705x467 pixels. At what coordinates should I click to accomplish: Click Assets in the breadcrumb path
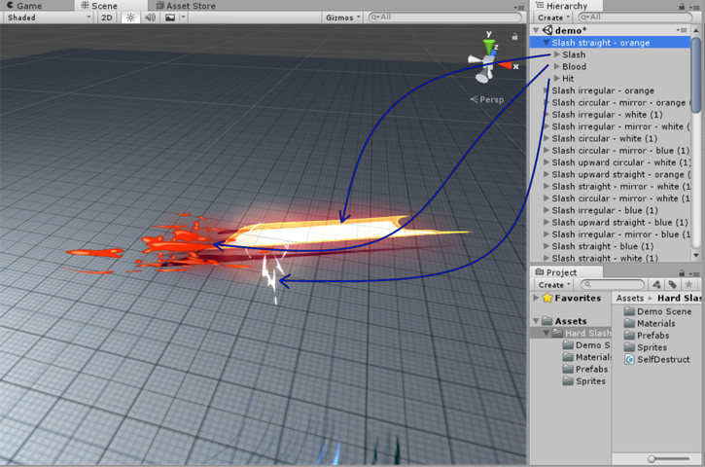point(630,298)
